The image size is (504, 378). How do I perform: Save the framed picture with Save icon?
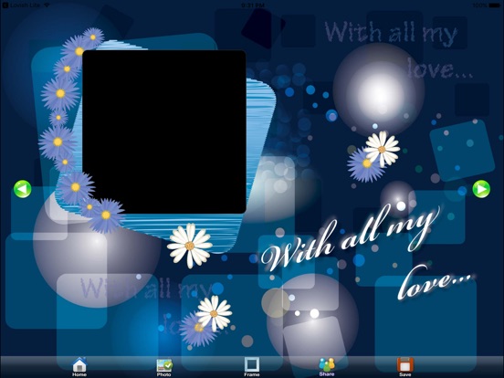[x=405, y=367]
